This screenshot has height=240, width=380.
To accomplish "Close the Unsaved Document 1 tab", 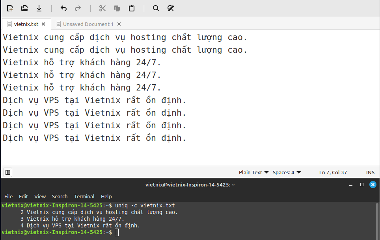I will [x=119, y=24].
